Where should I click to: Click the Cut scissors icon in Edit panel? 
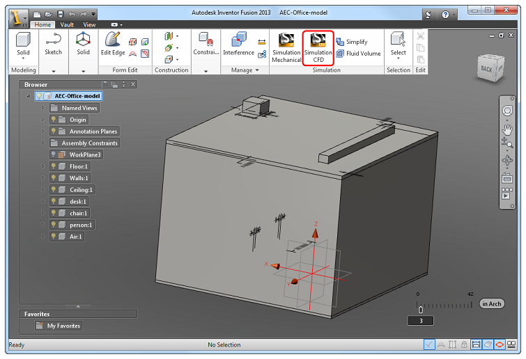click(420, 36)
